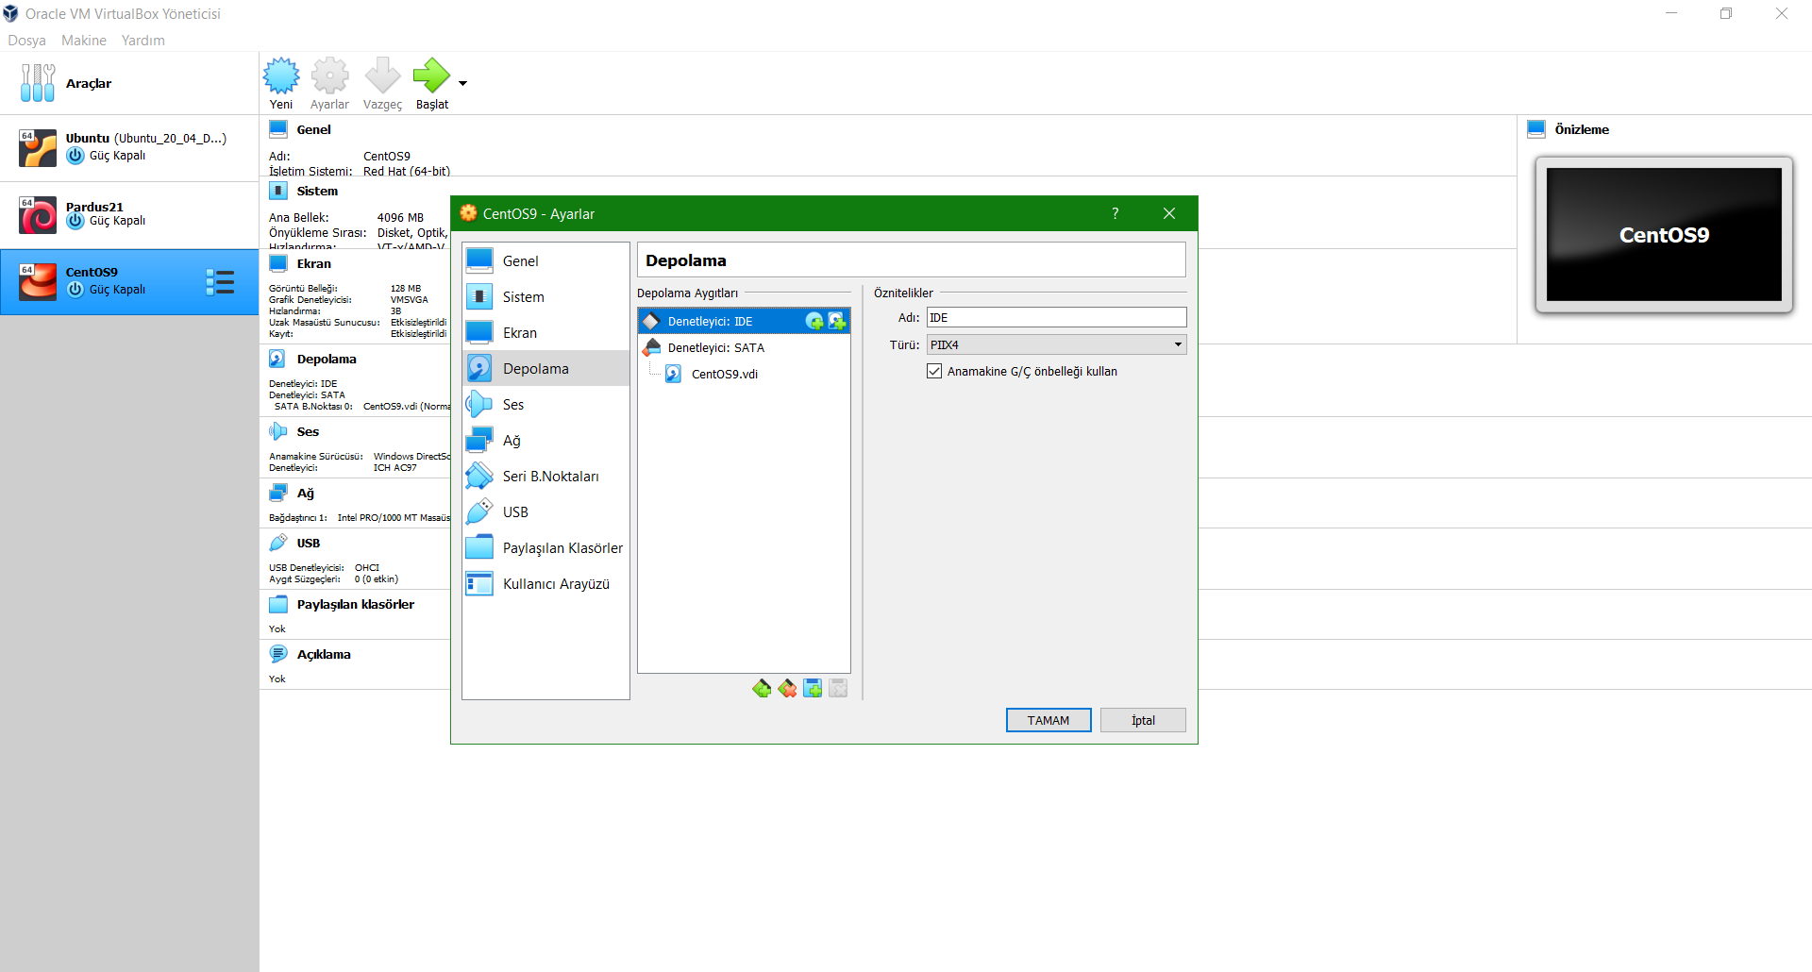Click the remove controller icon below storage tree
The width and height of the screenshot is (1812, 972).
[787, 689]
